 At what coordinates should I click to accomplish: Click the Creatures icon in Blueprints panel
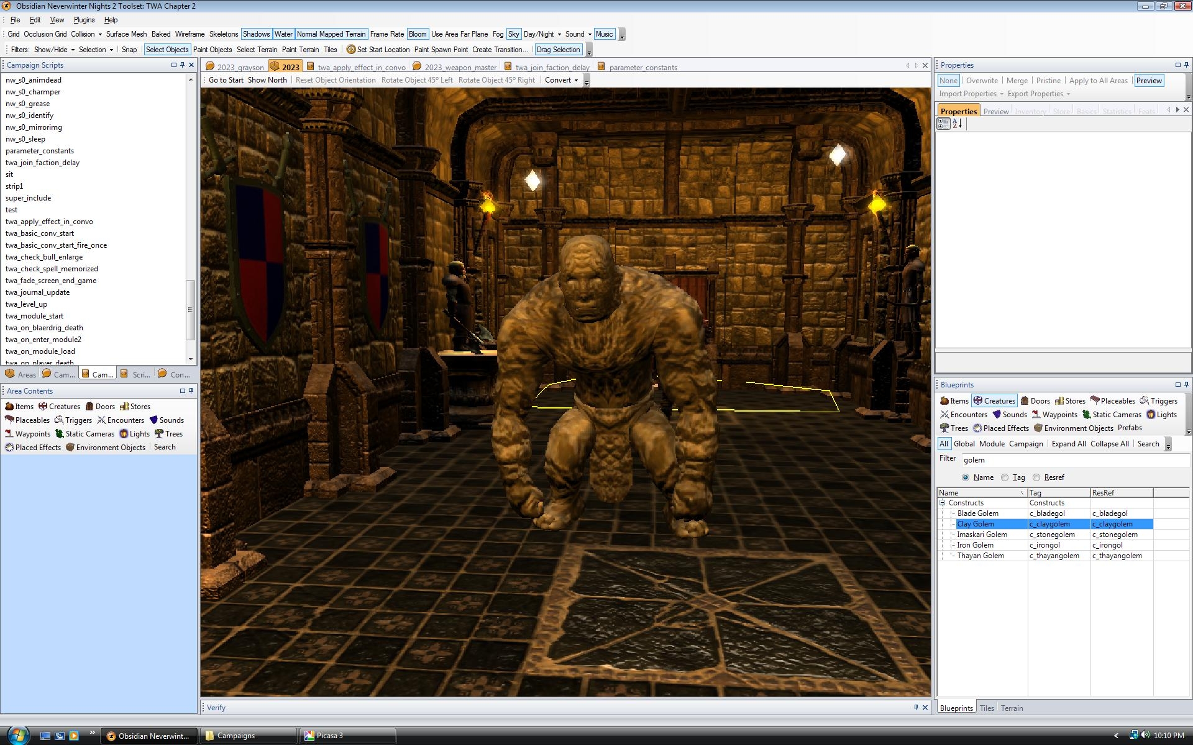coord(978,401)
